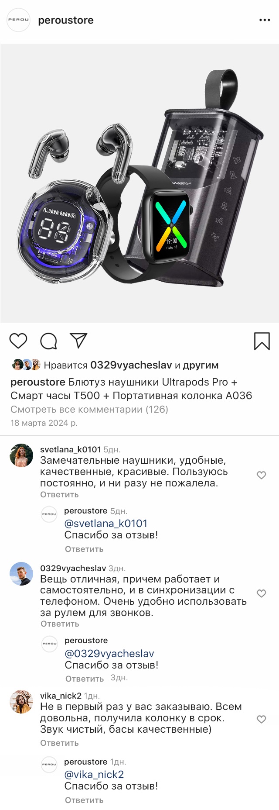Open the 0329vyacheslav liker profile link
Image resolution: width=279 pixels, height=810 pixels.
pos(131,365)
